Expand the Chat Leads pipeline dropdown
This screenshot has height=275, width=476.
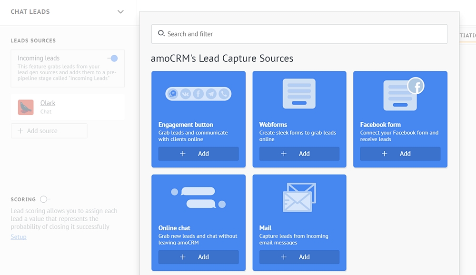point(120,12)
